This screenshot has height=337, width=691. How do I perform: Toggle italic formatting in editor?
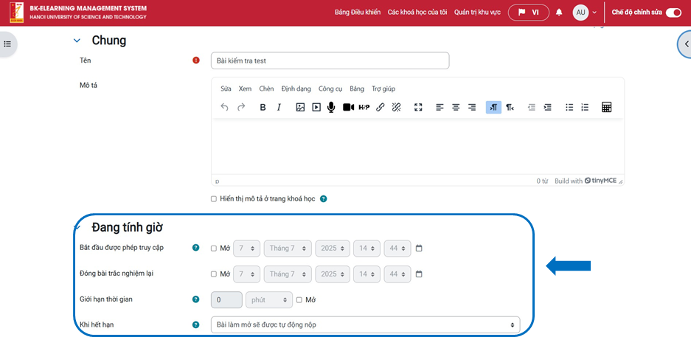click(279, 107)
